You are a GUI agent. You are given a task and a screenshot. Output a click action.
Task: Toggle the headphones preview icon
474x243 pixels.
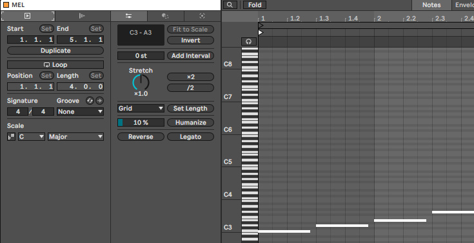(249, 42)
